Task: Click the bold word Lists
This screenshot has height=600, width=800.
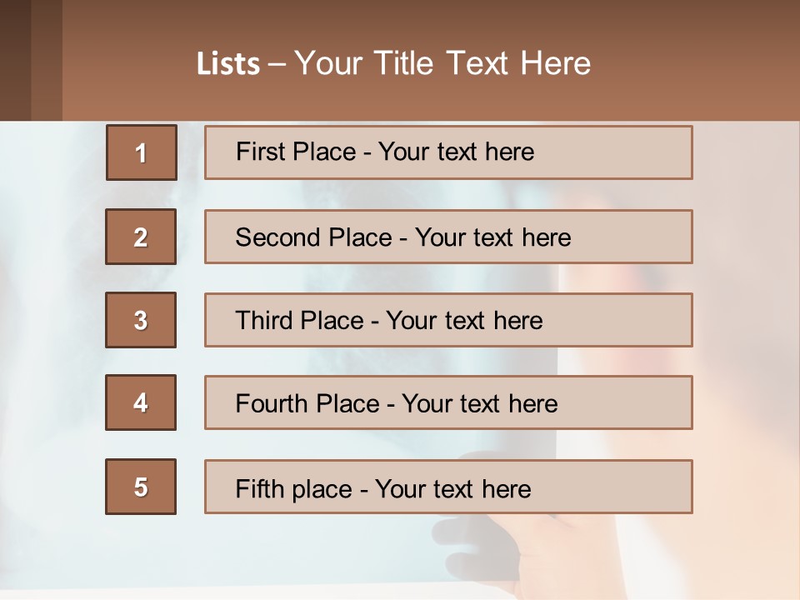Action: (228, 64)
